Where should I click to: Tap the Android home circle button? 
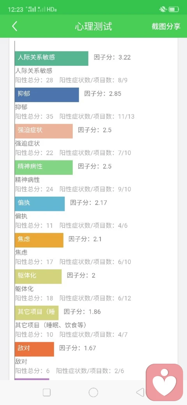(93, 393)
